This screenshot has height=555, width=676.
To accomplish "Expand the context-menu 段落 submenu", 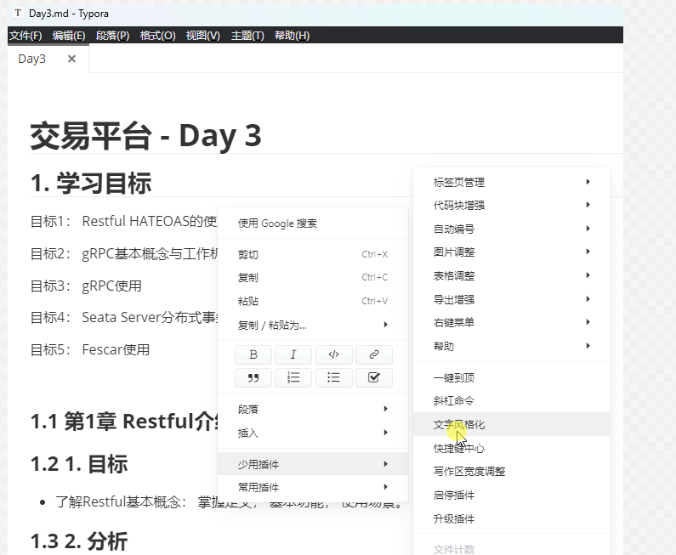I will tap(313, 409).
